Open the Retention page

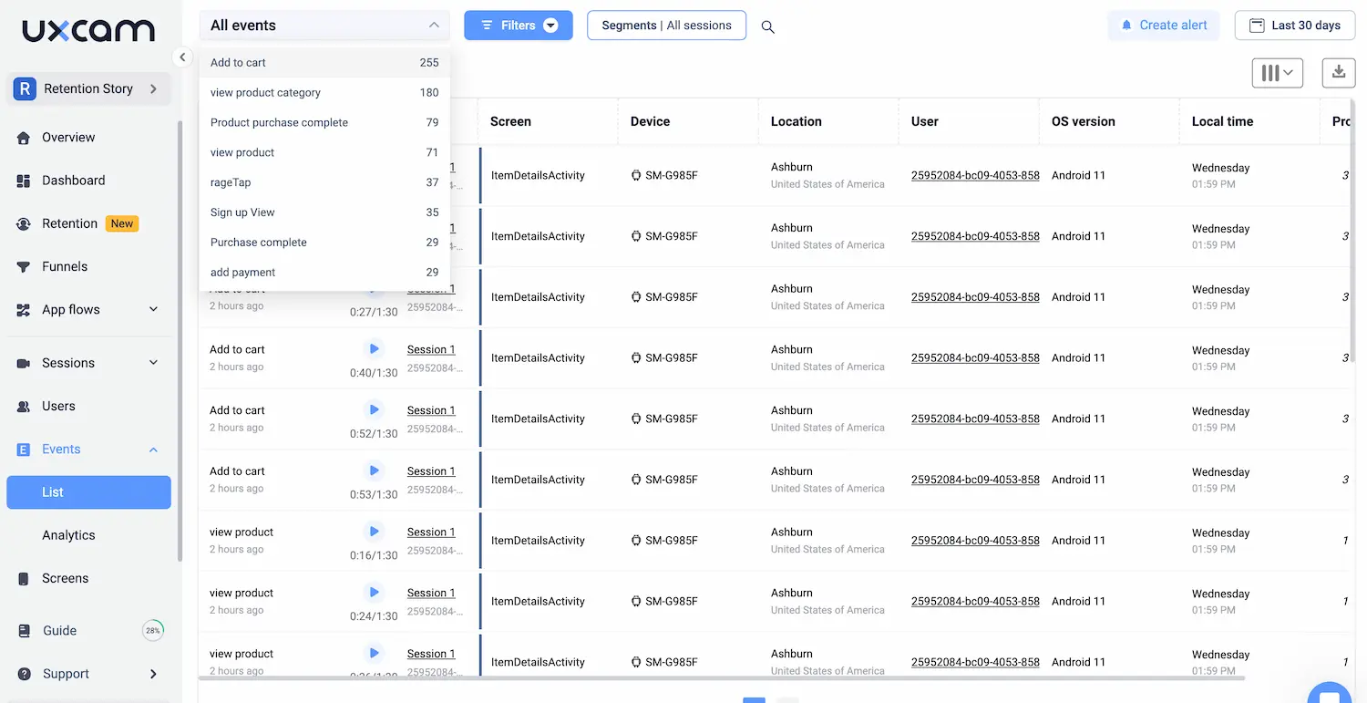(x=69, y=223)
